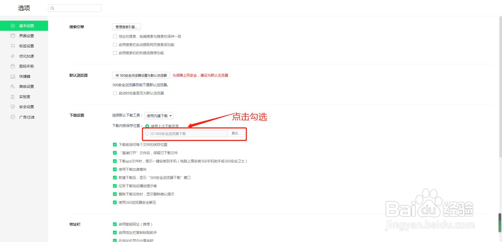Switch to 高级设置 page
The width and height of the screenshot is (502, 242).
point(24,86)
